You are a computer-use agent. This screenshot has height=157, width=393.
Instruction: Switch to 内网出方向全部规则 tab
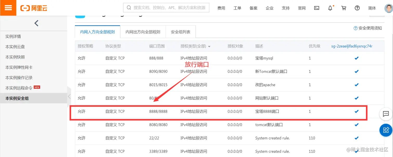coord(143,32)
